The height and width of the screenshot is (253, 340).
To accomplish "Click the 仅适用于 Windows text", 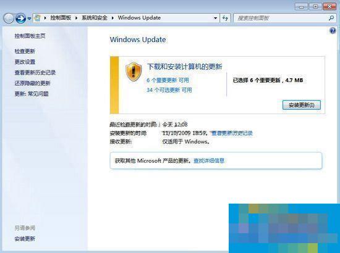I will click(x=186, y=142).
